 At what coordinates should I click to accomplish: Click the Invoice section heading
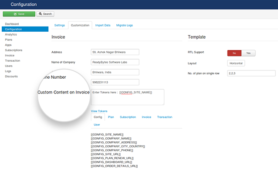(58, 37)
